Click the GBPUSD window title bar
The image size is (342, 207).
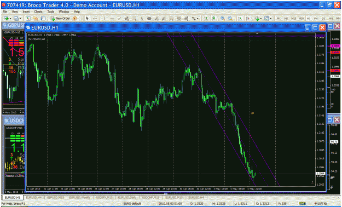14,26
